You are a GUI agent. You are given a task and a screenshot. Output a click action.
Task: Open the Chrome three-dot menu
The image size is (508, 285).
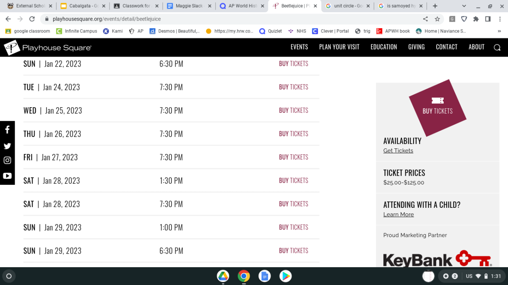click(x=500, y=19)
